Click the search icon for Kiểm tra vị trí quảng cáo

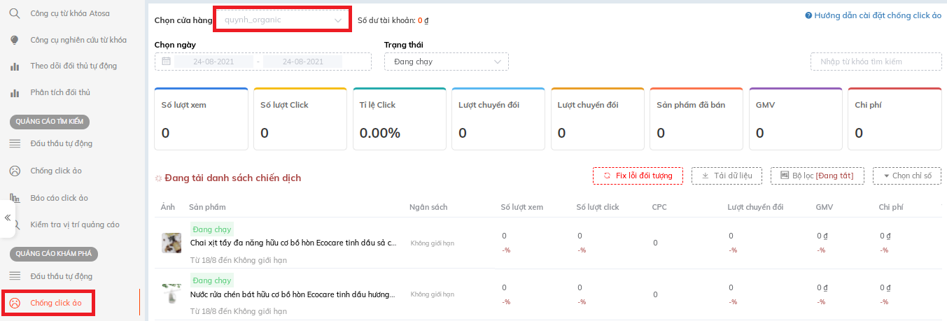(15, 224)
